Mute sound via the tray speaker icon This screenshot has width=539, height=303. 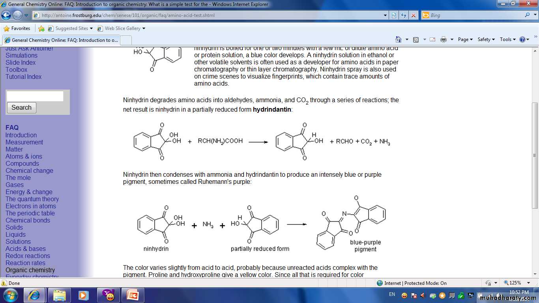(423, 295)
